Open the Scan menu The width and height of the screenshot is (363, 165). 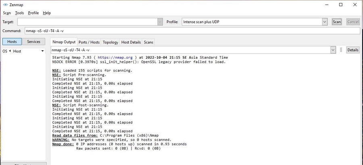[7, 13]
